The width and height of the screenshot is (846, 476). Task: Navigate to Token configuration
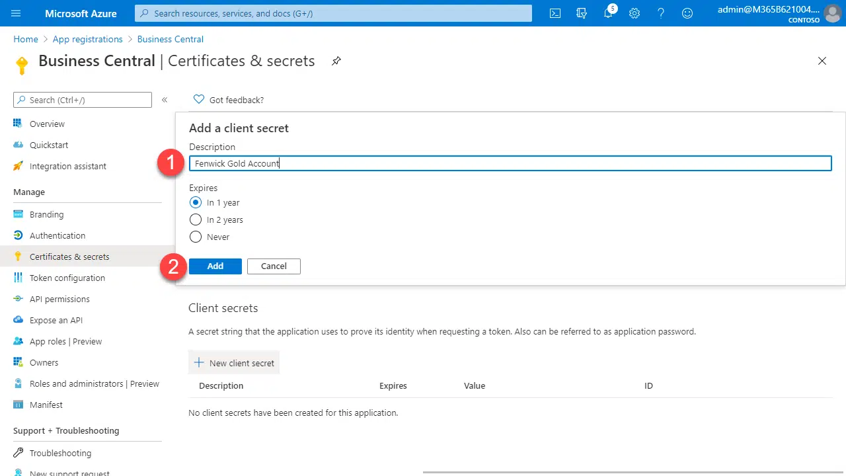click(x=67, y=278)
